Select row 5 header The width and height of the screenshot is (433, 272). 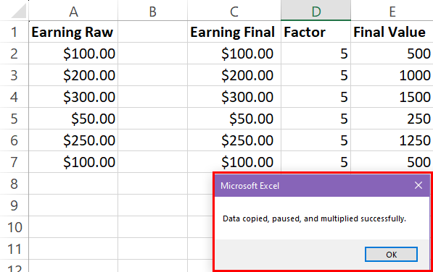[x=15, y=119]
